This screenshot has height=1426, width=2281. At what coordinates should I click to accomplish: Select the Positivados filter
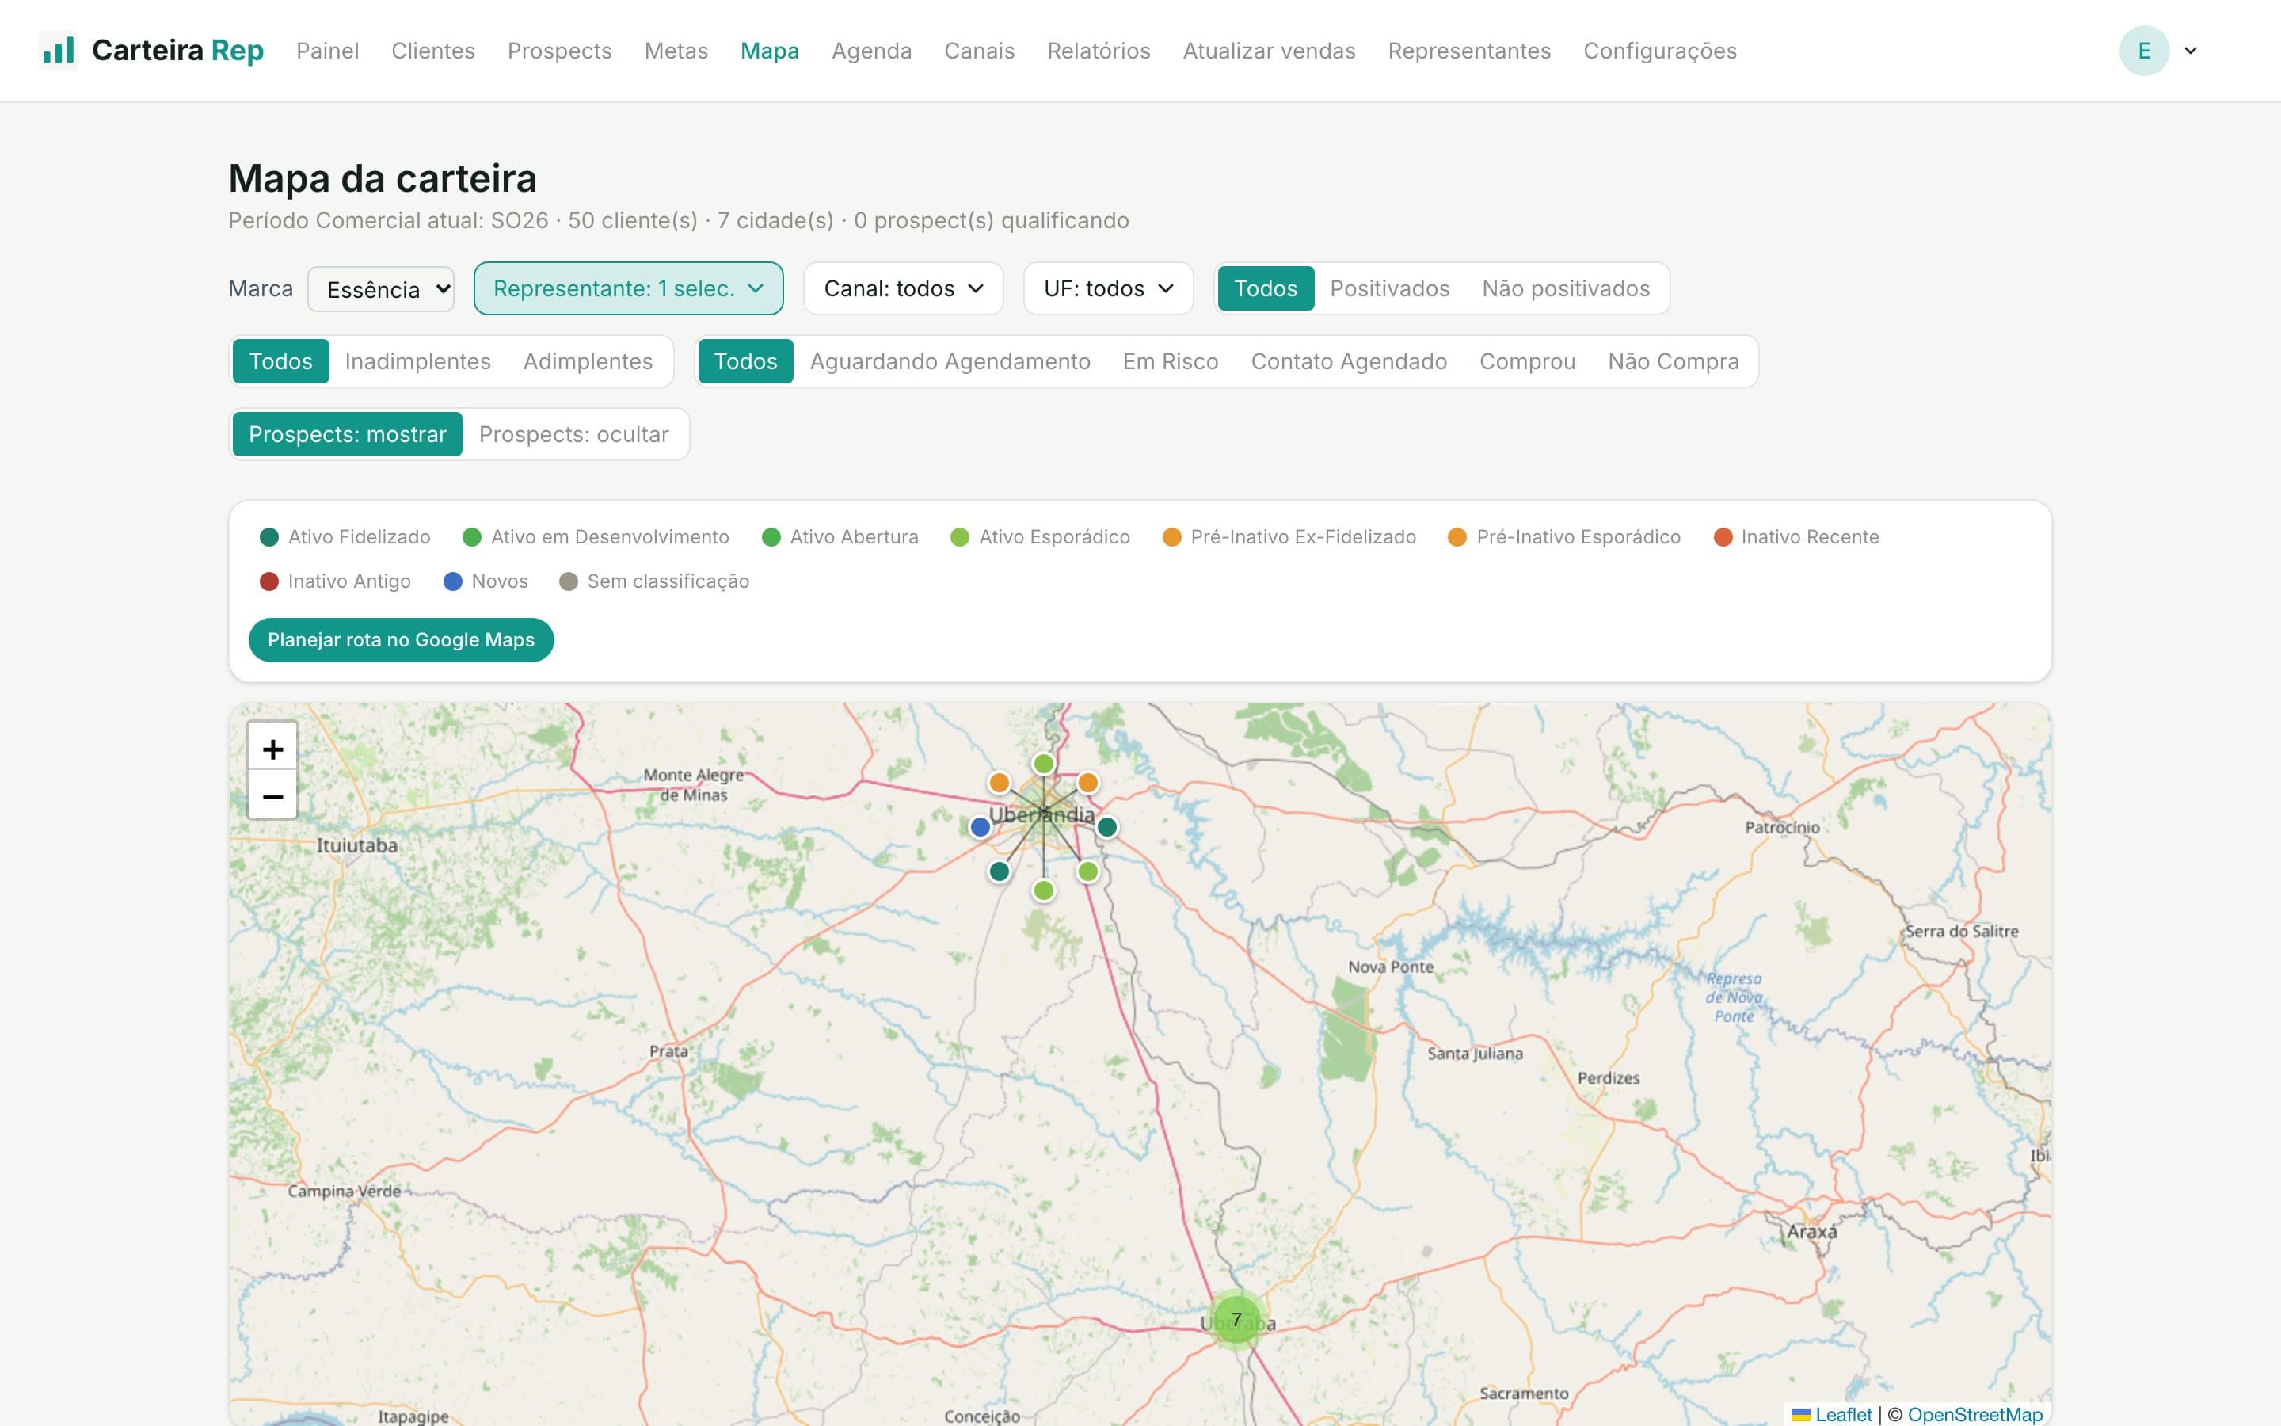(x=1389, y=288)
